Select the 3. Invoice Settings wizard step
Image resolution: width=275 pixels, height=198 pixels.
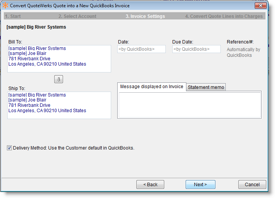(145, 16)
